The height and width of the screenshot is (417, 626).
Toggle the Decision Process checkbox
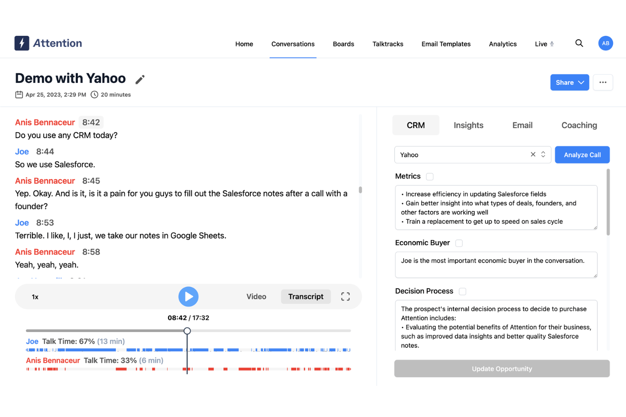click(462, 291)
